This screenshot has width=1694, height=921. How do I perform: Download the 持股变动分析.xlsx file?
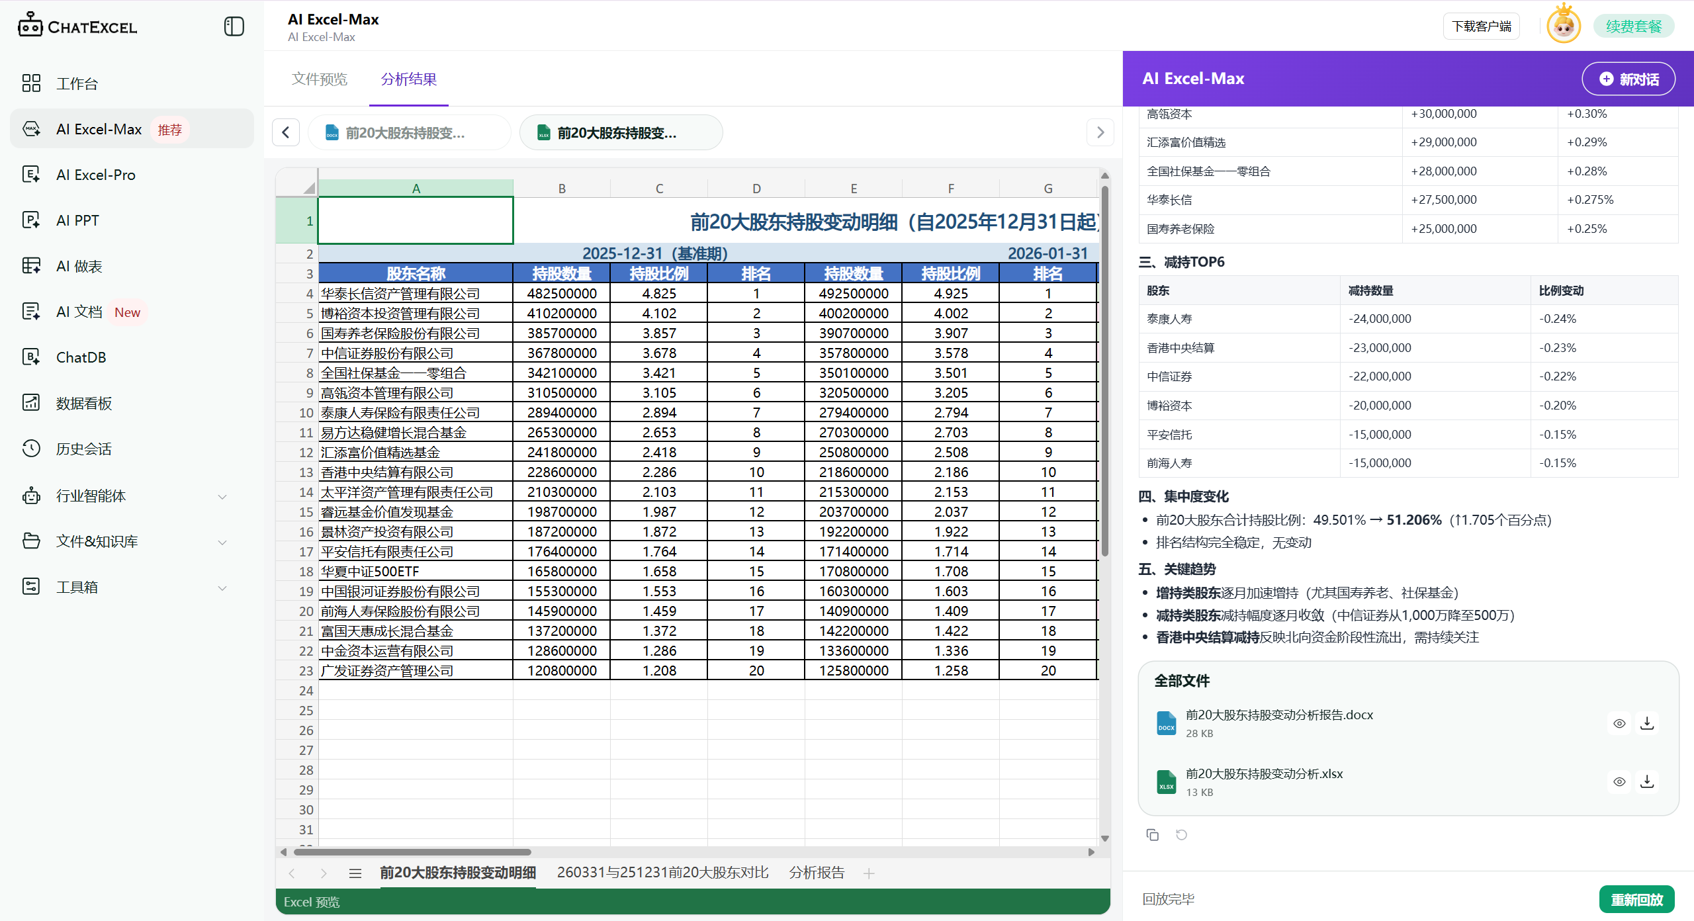(x=1647, y=781)
